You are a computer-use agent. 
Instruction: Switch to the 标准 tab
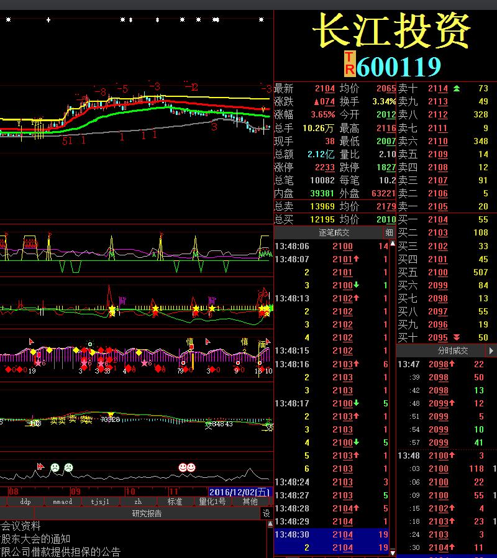[x=175, y=501]
